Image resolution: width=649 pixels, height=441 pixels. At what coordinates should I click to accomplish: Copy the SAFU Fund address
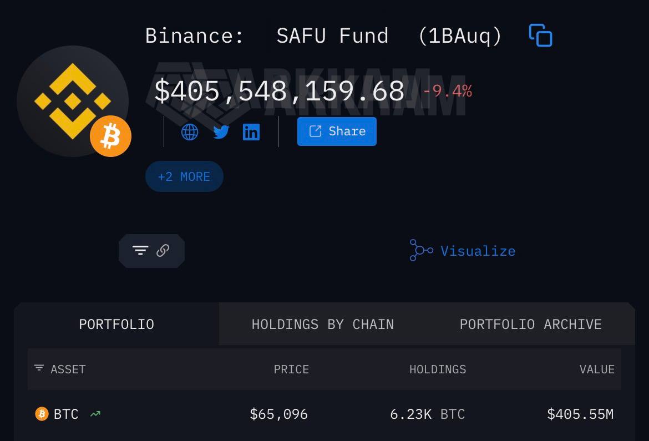click(540, 36)
